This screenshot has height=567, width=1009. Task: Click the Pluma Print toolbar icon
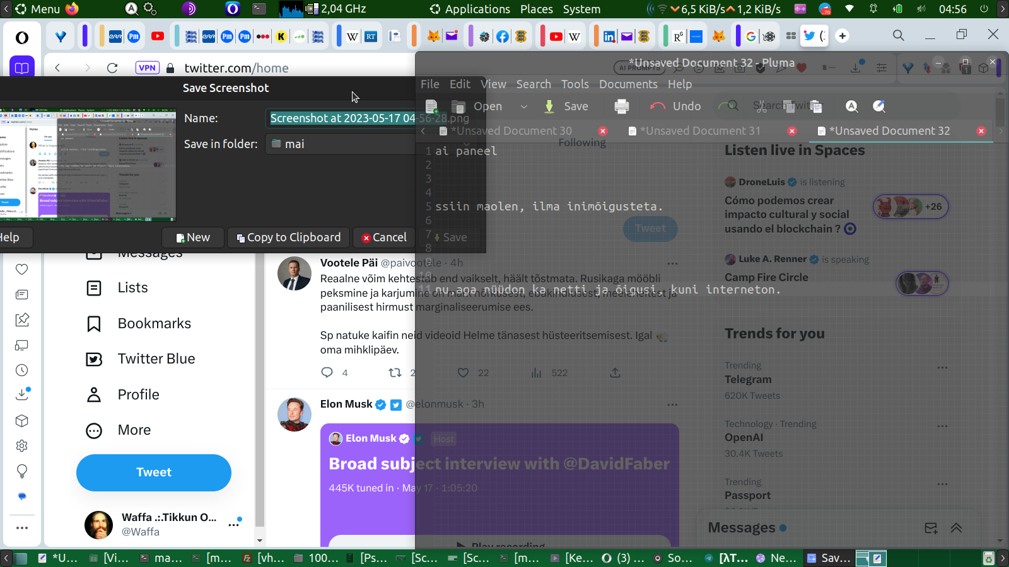[622, 106]
